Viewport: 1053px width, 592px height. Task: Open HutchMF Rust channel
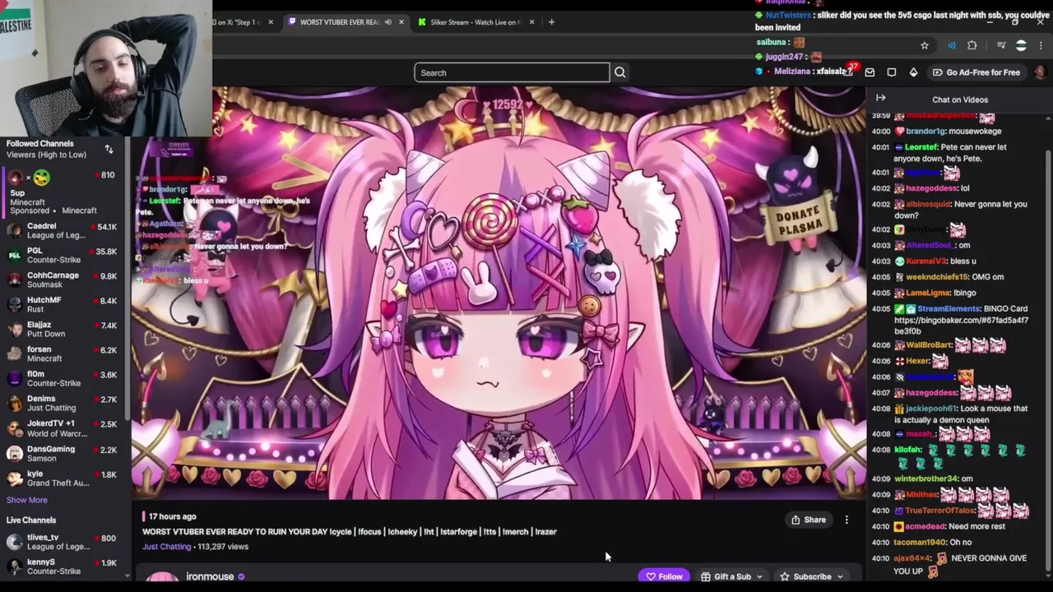62,305
